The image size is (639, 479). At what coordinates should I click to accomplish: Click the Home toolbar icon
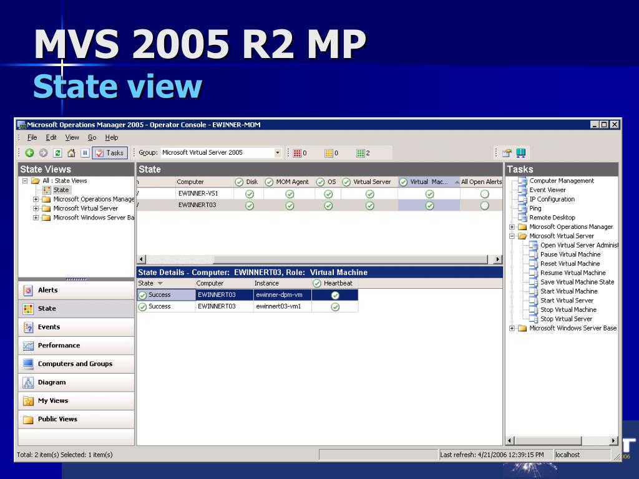click(71, 153)
